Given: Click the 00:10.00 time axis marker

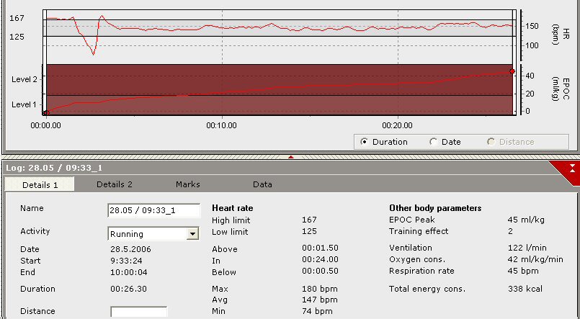Looking at the screenshot, I should tap(222, 125).
